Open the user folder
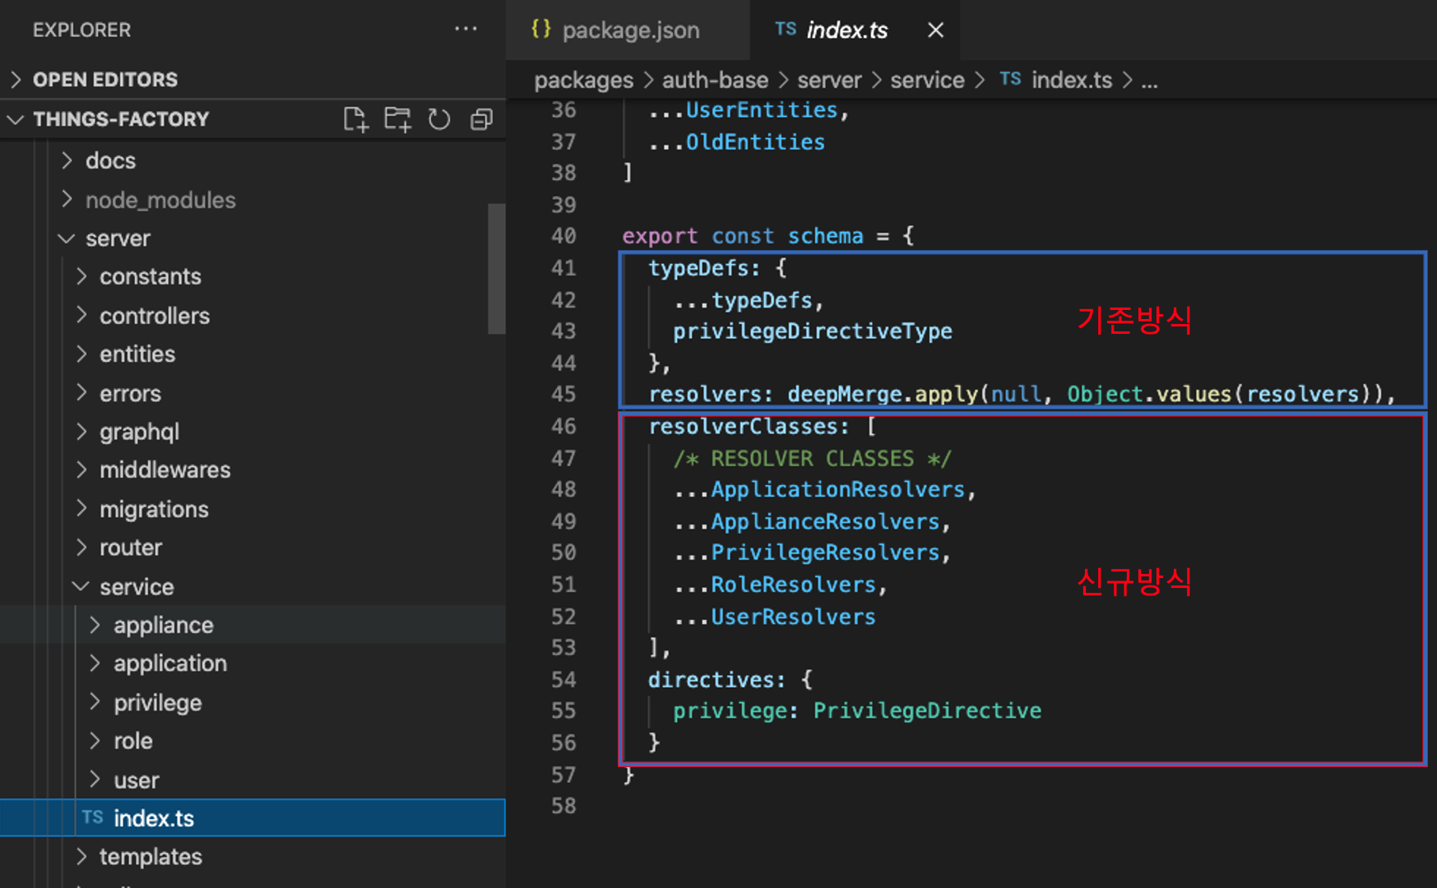This screenshot has width=1437, height=888. [253, 780]
